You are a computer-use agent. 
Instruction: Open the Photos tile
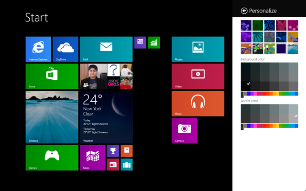pos(198,49)
